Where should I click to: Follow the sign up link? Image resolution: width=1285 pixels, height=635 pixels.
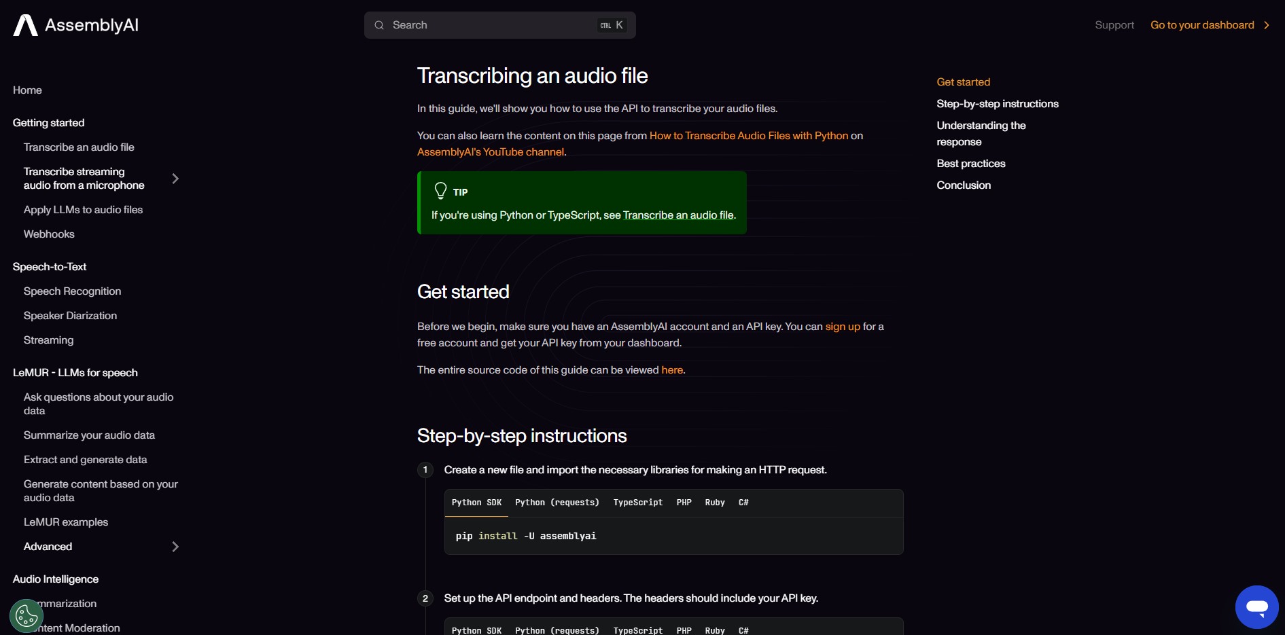click(x=843, y=327)
